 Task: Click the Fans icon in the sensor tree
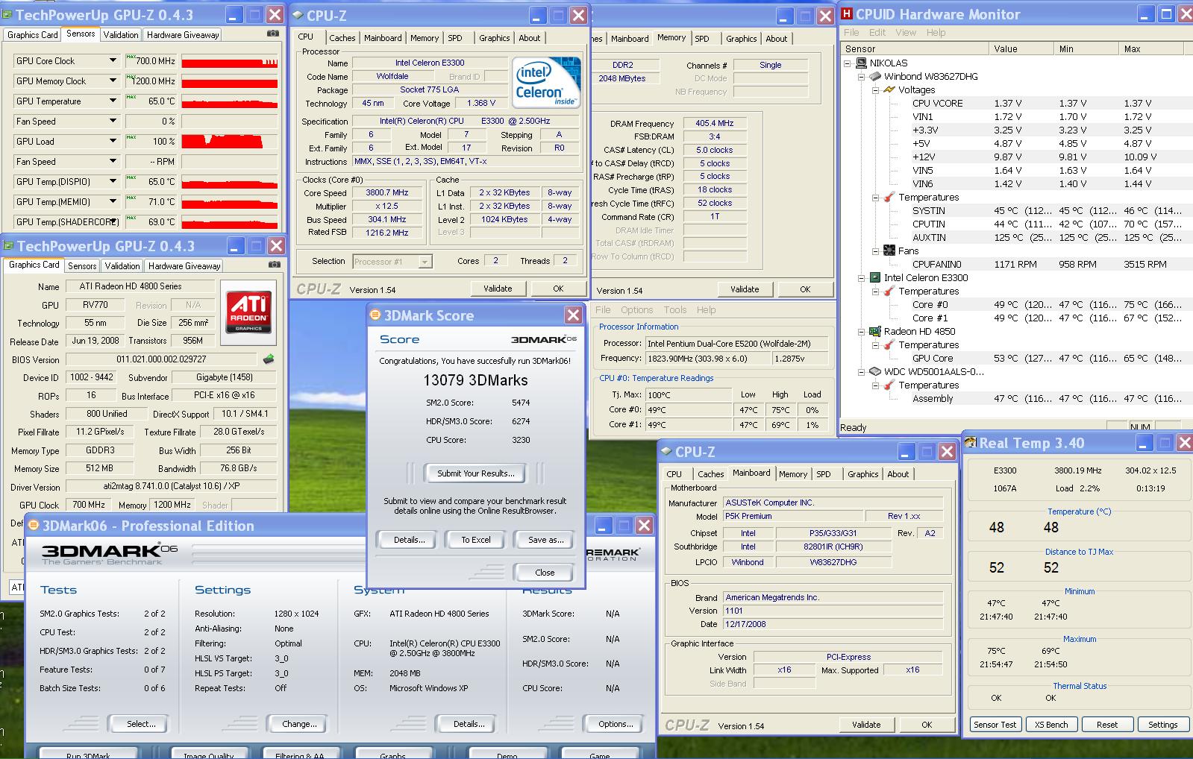(x=889, y=251)
